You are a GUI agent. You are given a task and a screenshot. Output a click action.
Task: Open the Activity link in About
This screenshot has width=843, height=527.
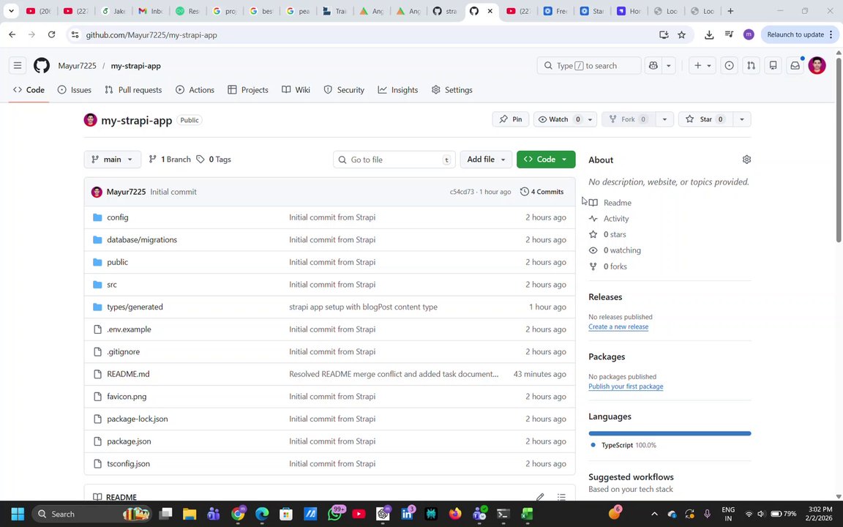[x=616, y=218]
